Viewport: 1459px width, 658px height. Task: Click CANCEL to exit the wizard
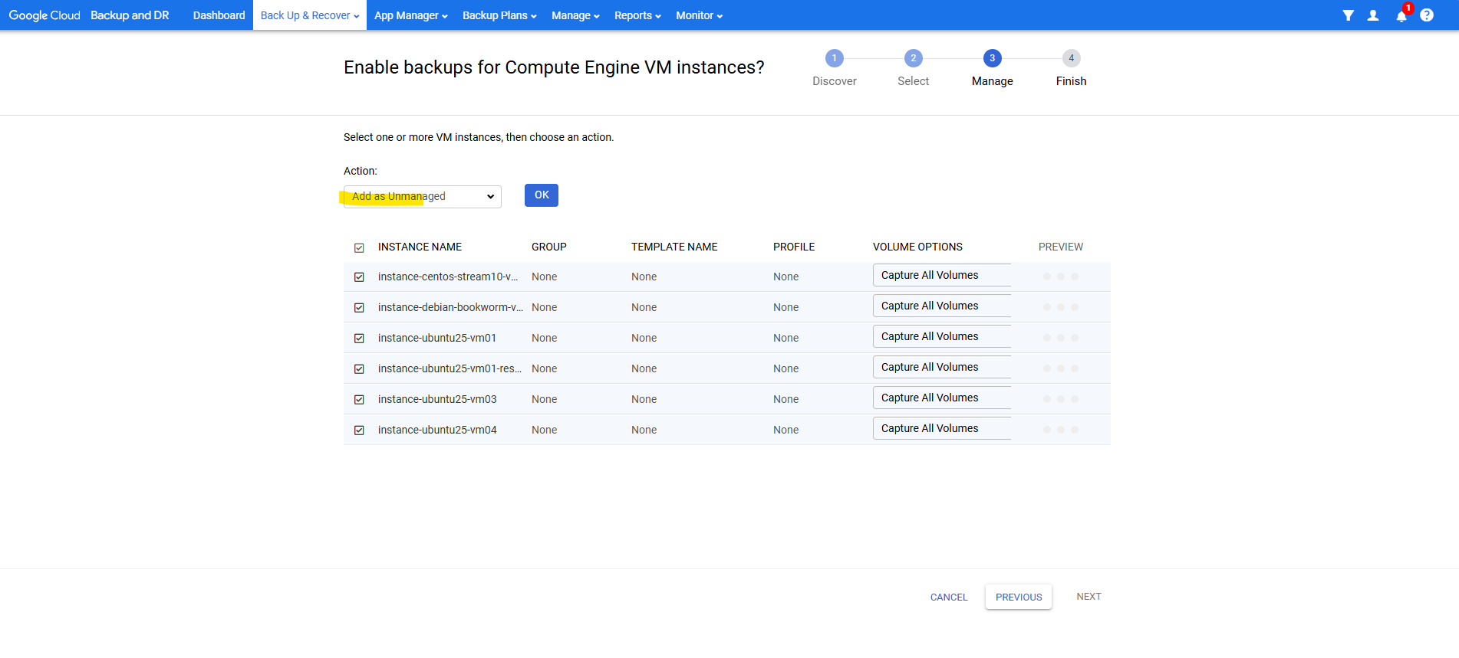pos(949,597)
